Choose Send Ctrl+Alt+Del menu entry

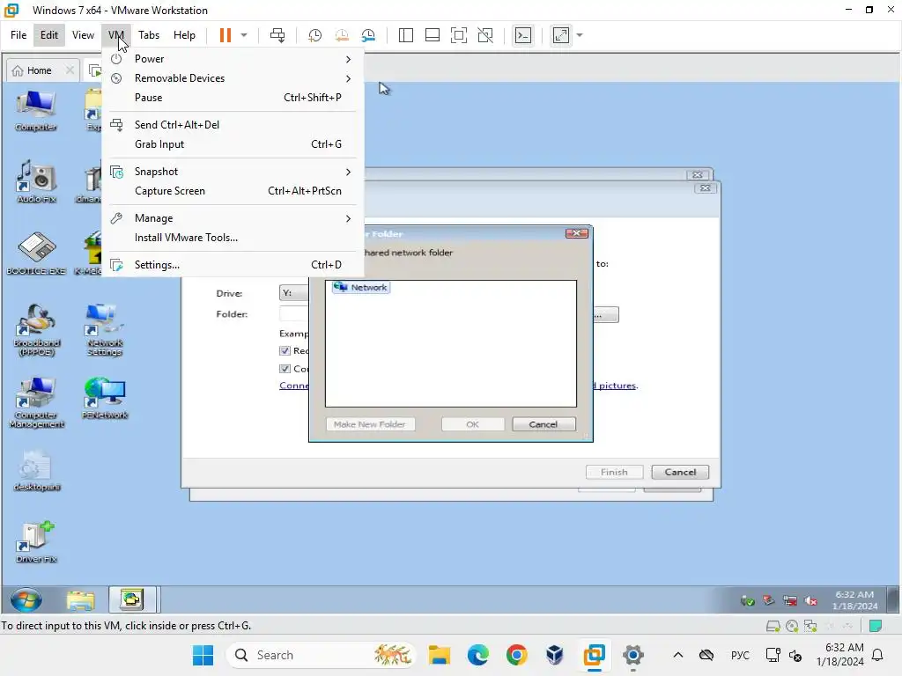(x=233, y=125)
